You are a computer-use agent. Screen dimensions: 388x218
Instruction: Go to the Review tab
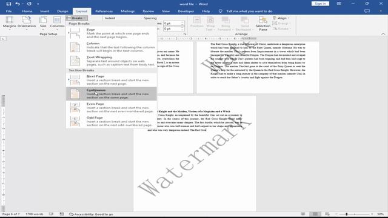tap(148, 11)
